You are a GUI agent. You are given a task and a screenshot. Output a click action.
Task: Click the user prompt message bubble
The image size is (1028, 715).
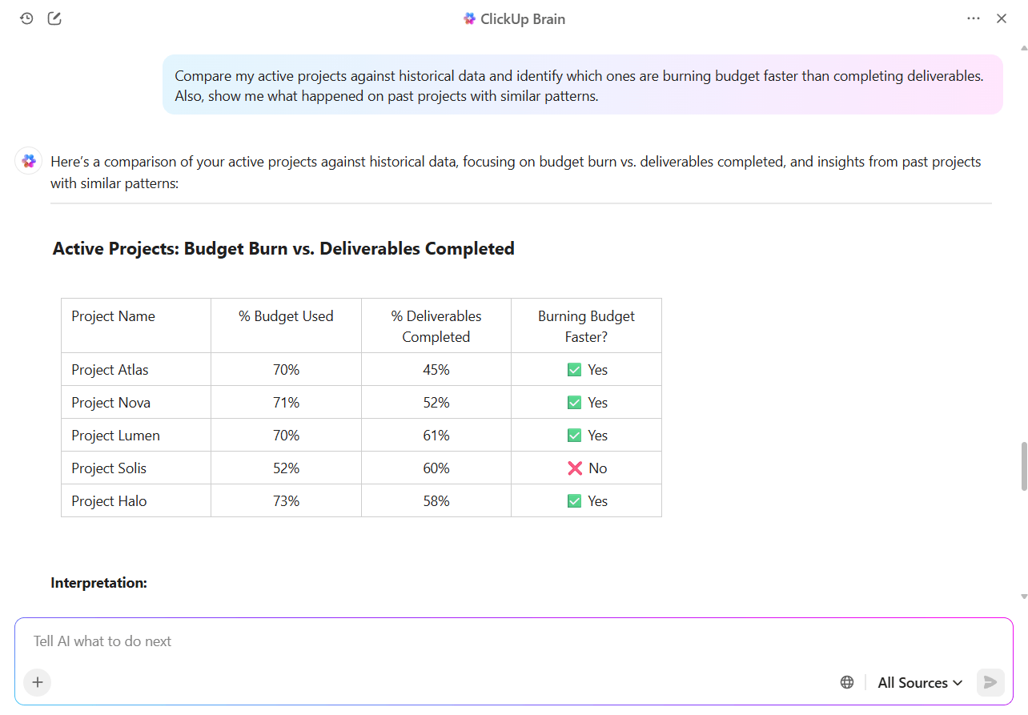point(582,86)
